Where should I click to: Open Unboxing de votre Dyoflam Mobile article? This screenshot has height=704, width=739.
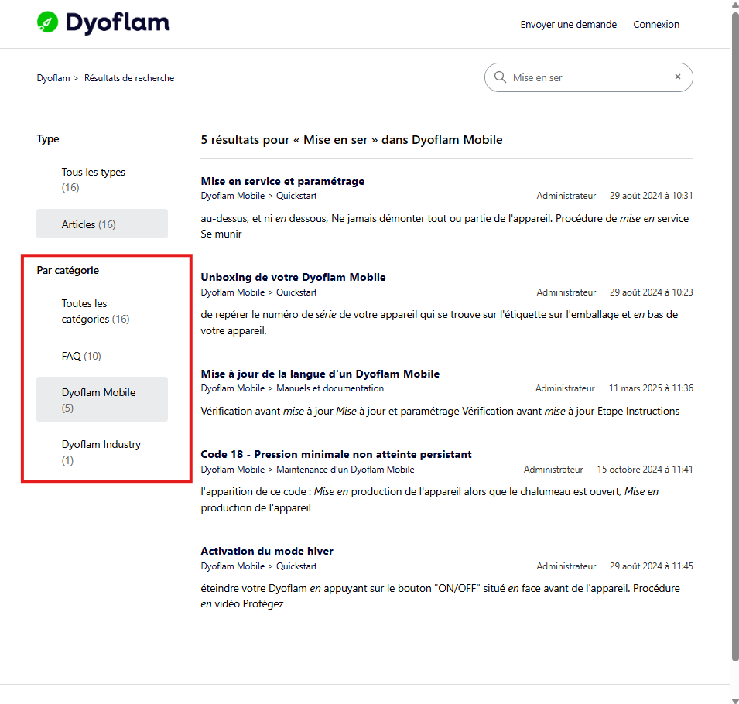(x=293, y=277)
